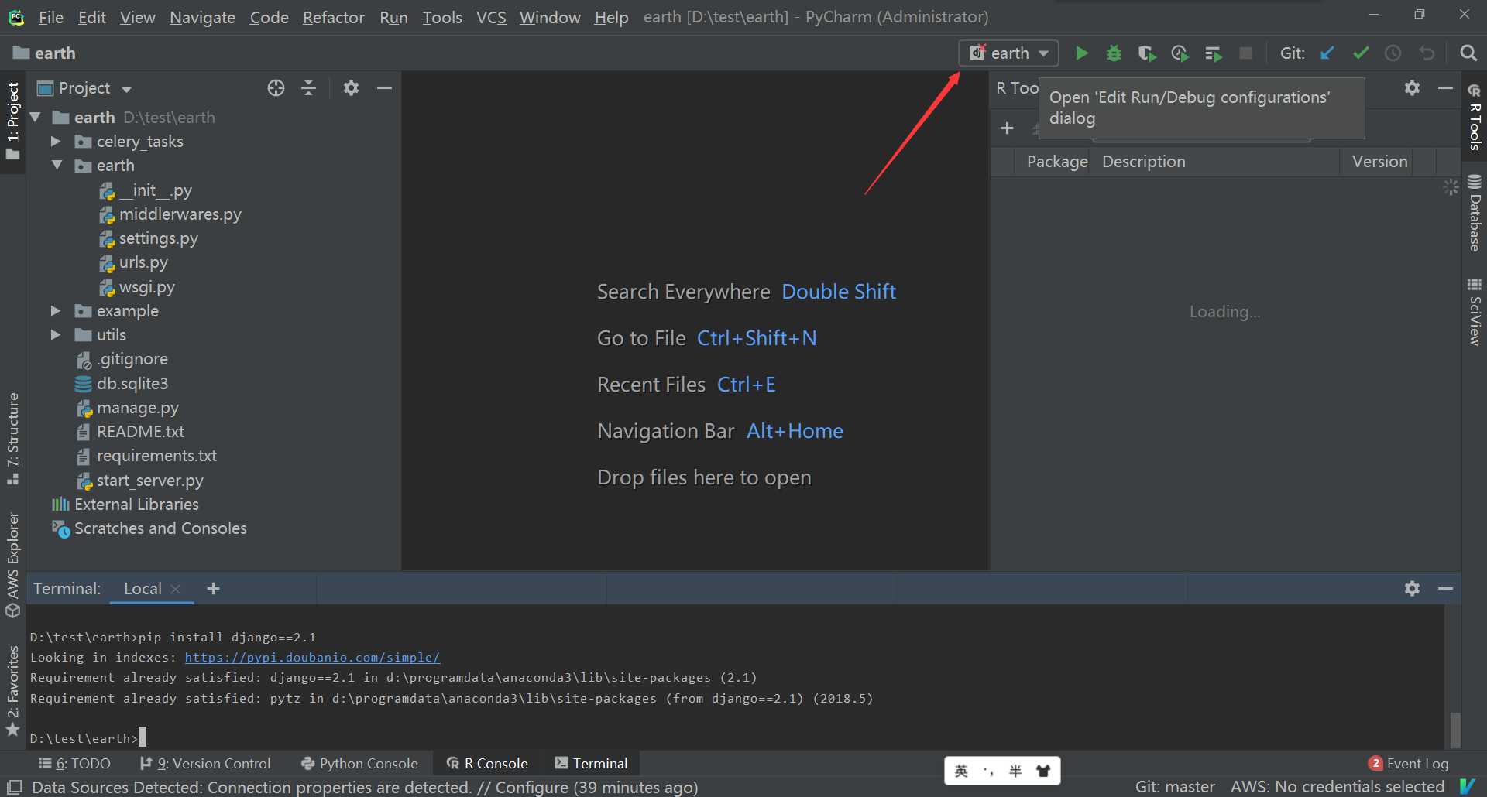Run with coverage shield icon

[x=1147, y=53]
